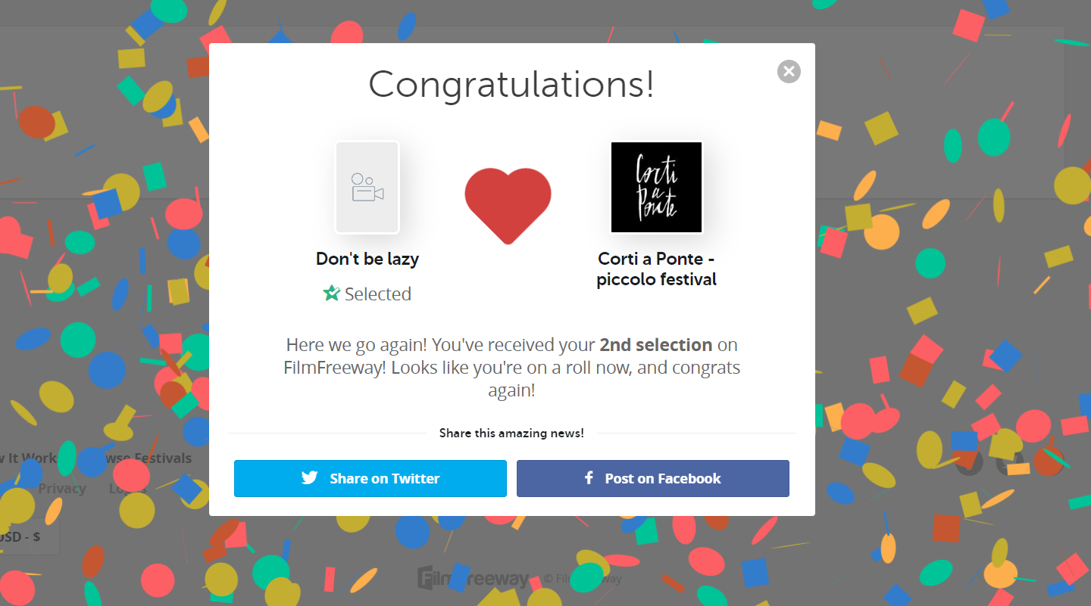Close the Congratulations dialog
The image size is (1091, 606).
[x=789, y=71]
